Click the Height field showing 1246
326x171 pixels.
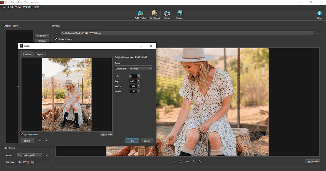[133, 91]
